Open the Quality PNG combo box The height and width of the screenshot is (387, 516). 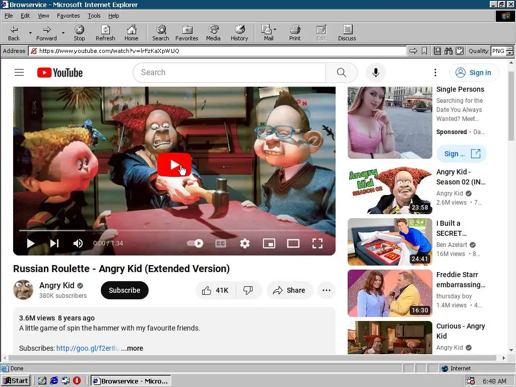click(502, 51)
